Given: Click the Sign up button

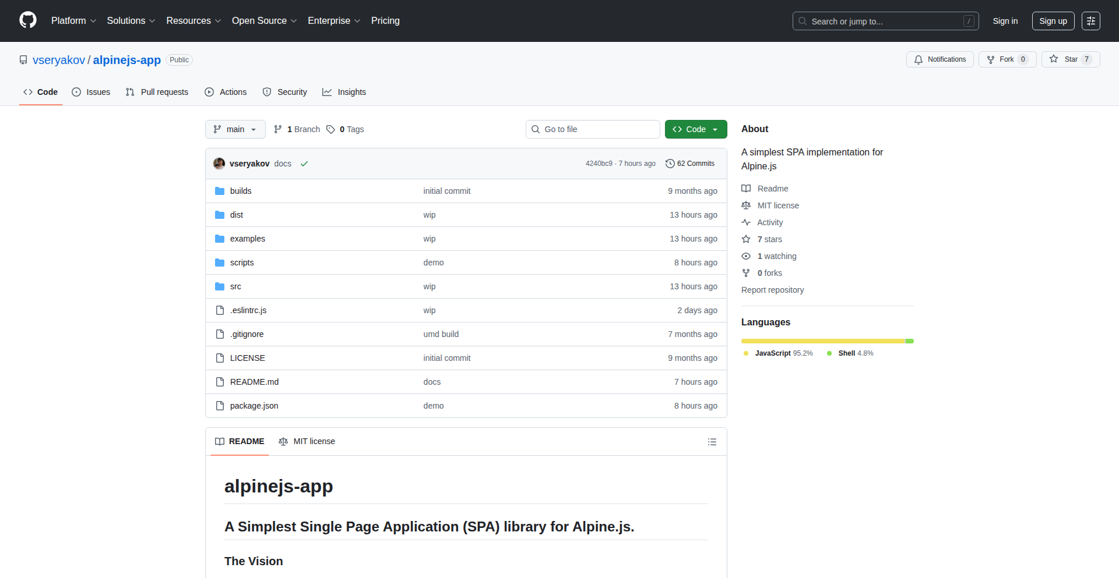Looking at the screenshot, I should click(1053, 21).
